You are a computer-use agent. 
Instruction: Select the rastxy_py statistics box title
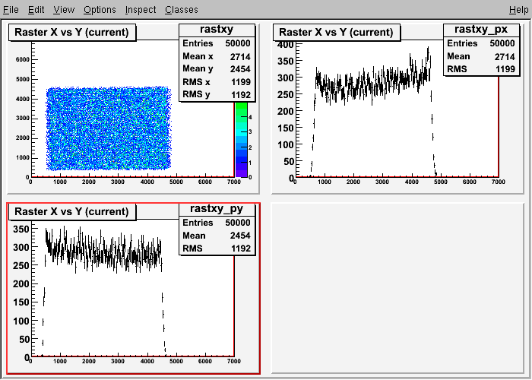click(x=217, y=209)
